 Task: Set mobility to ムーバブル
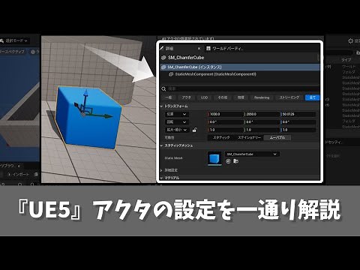[277, 137]
